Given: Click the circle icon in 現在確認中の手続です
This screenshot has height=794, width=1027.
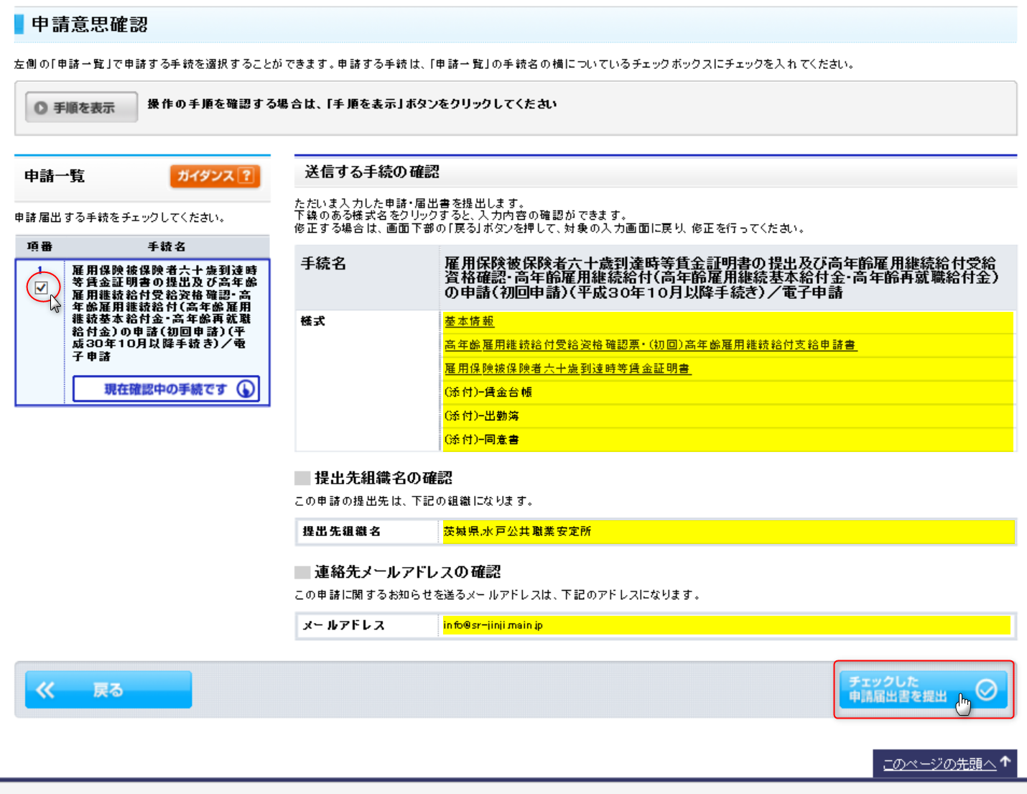Looking at the screenshot, I should pyautogui.click(x=246, y=389).
